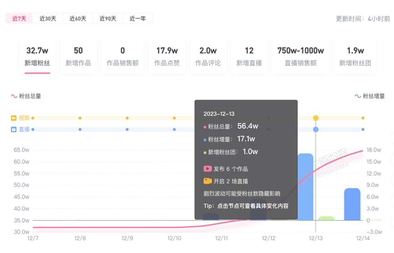Toggle the 粉丝增量 blue legend
Image resolution: width=394 pixels, height=253 pixels.
(x=369, y=96)
